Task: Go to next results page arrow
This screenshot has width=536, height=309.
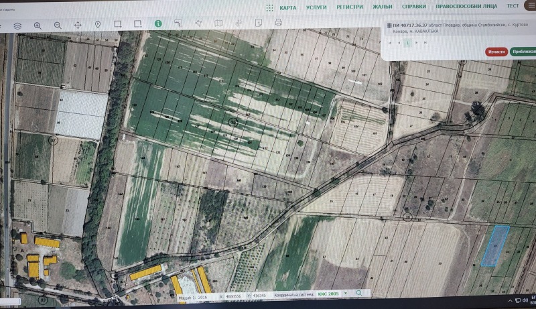Action: tap(416, 42)
